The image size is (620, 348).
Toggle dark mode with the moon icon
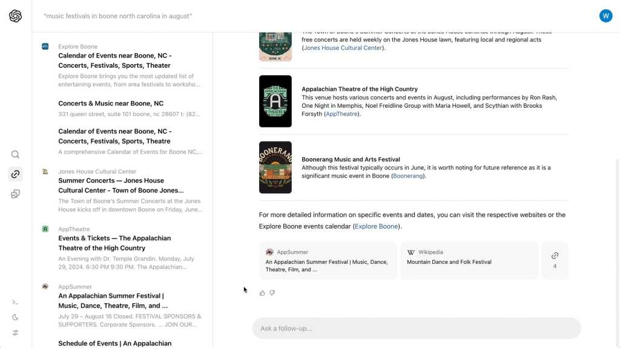click(16, 317)
